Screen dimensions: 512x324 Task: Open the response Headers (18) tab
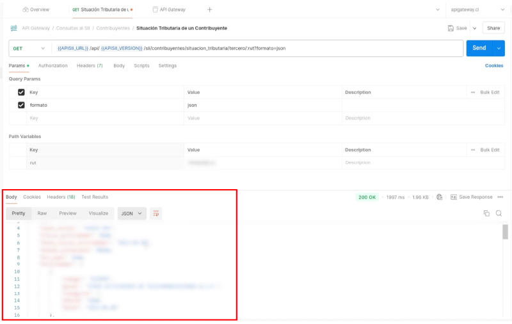pyautogui.click(x=61, y=197)
